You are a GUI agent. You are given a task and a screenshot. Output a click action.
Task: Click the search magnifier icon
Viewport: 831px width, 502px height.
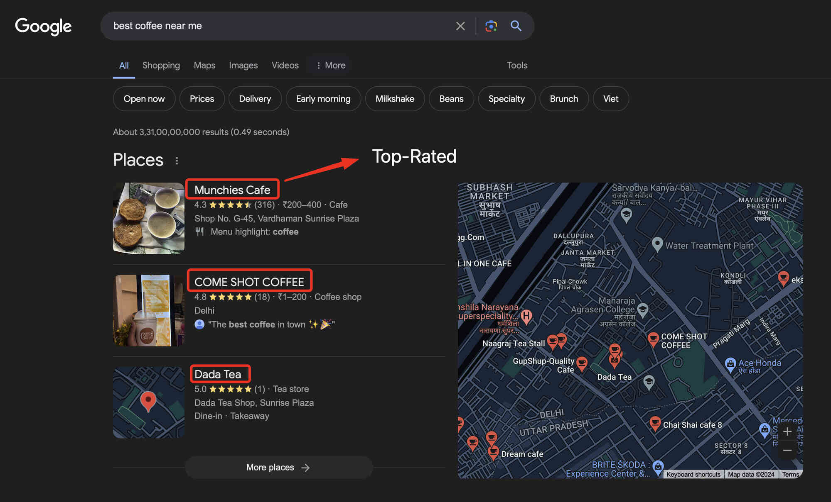tap(515, 25)
